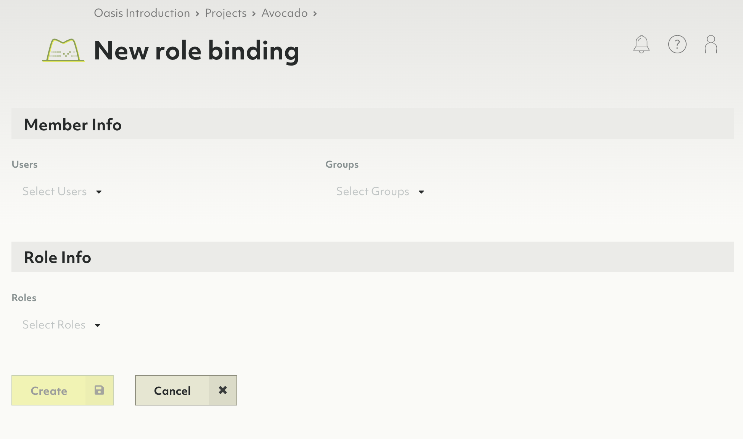Viewport: 743px width, 439px height.
Task: Click the Cancel button to discard changes
Action: coord(186,390)
